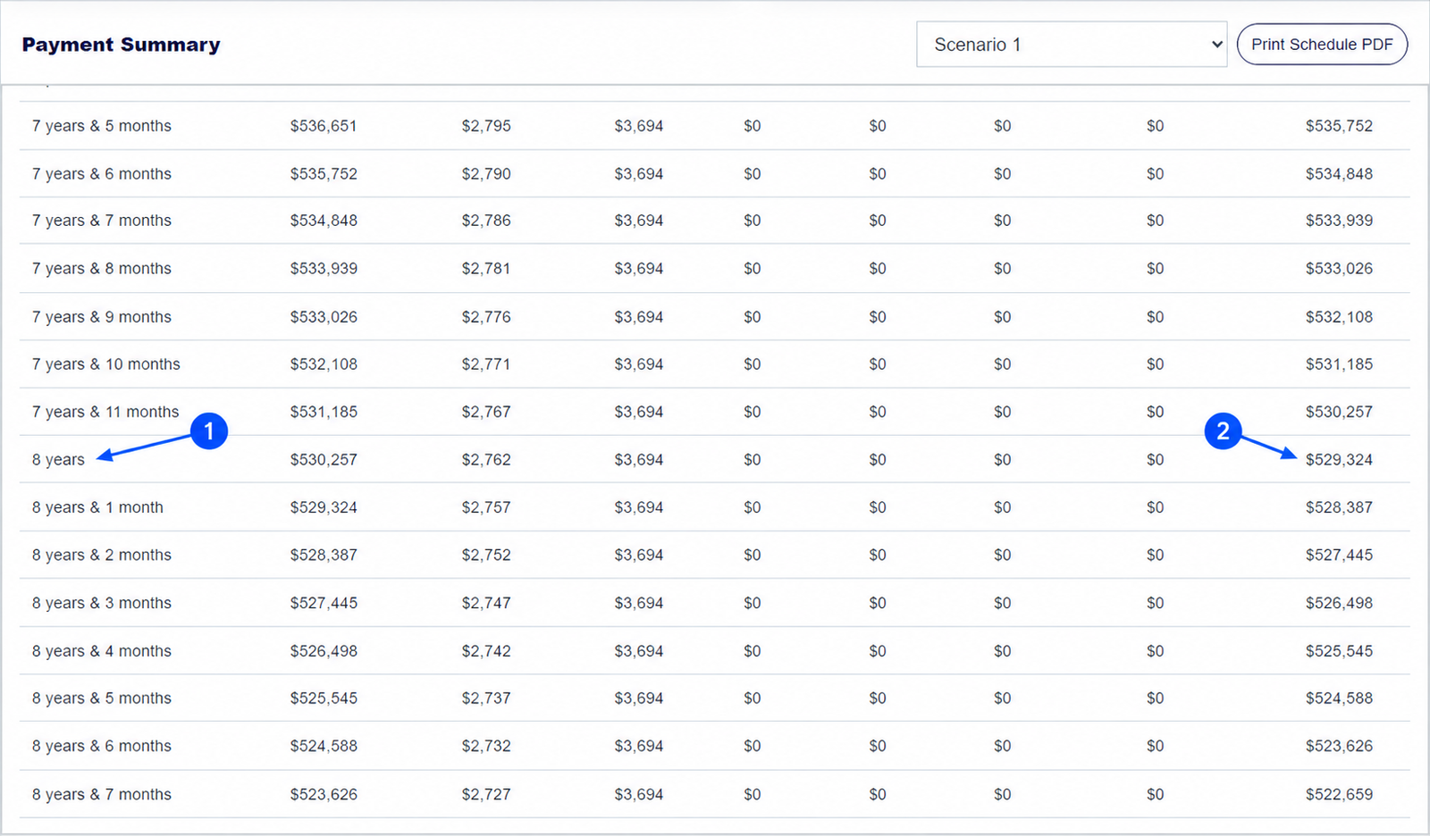Viewport: 1430px width, 836px height.
Task: Select the '8 years & 7 months' label
Action: tap(102, 794)
